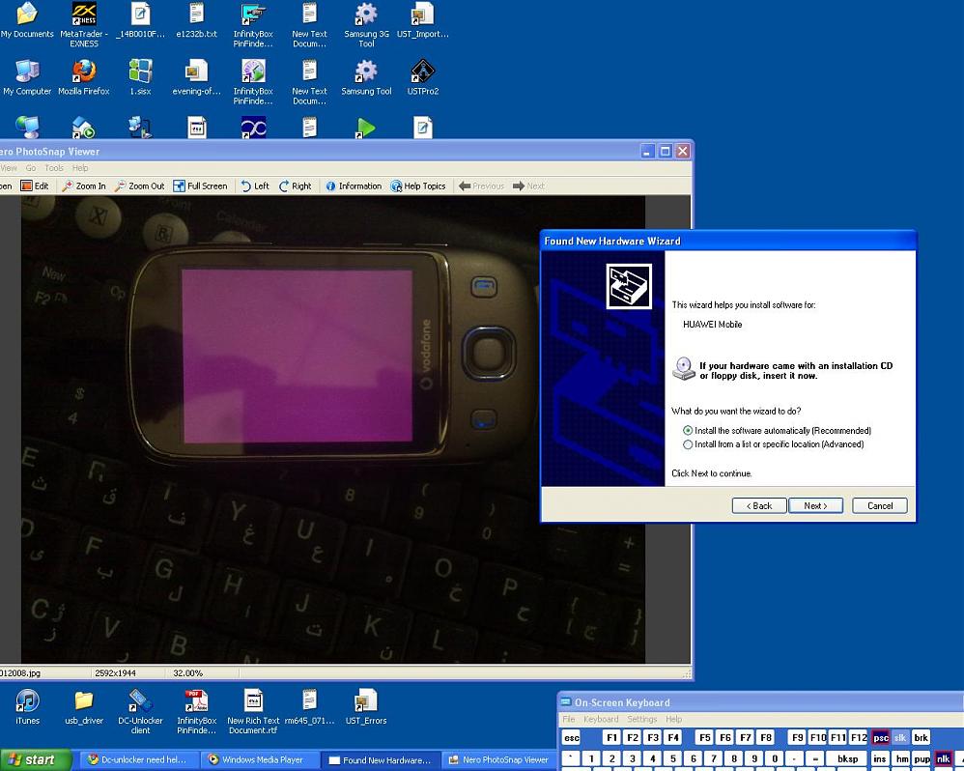Switch viewer to Full Screen mode
Image resolution: width=964 pixels, height=771 pixels.
click(x=200, y=186)
